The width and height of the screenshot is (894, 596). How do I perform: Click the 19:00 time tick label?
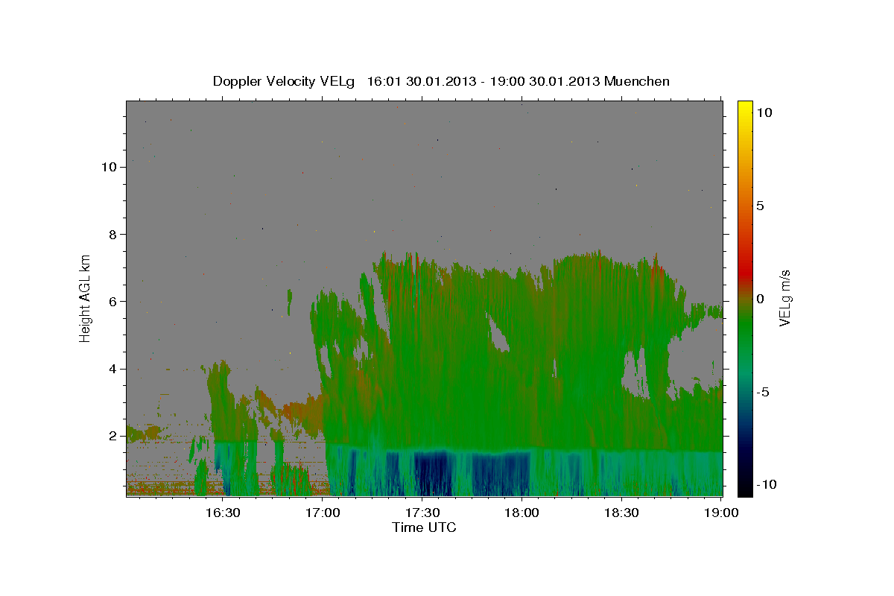[x=722, y=513]
